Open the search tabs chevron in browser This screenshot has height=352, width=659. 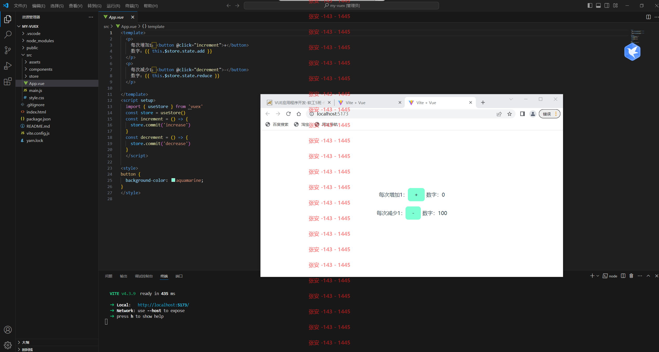click(511, 99)
